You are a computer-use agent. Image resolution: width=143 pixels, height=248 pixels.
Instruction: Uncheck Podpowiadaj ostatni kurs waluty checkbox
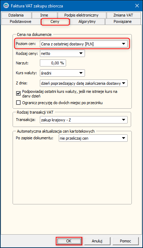[x=19, y=94]
